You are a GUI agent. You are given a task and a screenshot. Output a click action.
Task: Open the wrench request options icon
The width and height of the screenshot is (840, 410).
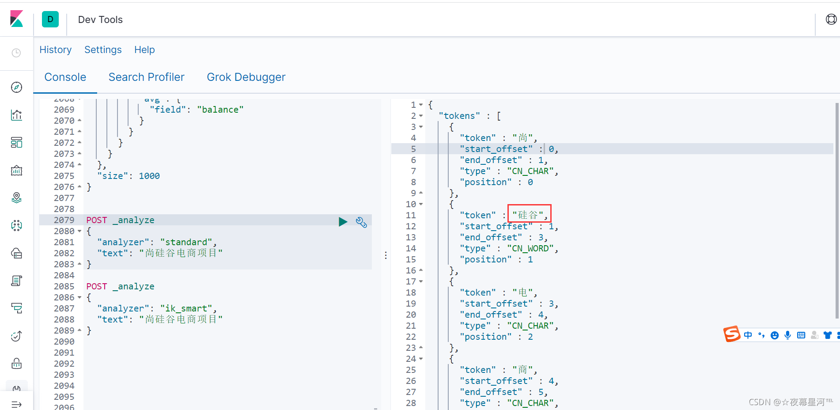pos(361,222)
